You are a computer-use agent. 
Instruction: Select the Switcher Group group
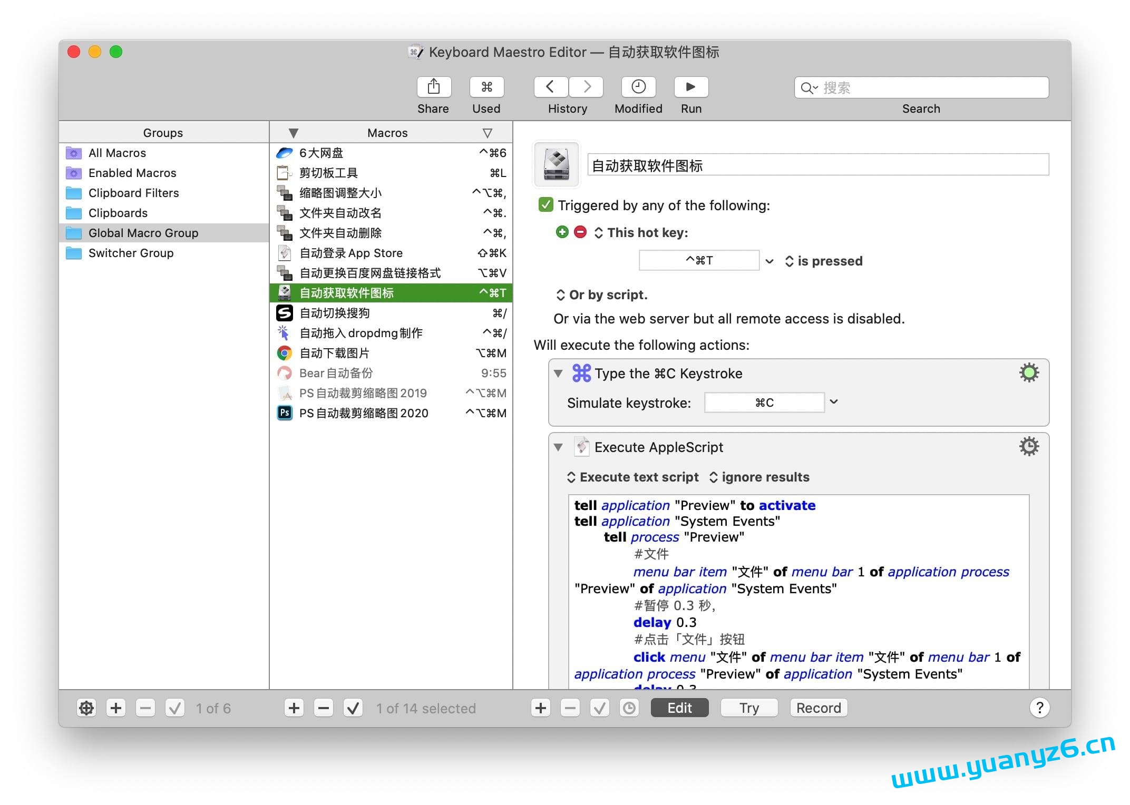131,253
